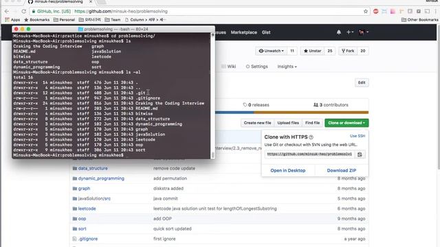Open the Chrome three-dot menu
This screenshot has height=247, width=440.
click(x=436, y=11)
